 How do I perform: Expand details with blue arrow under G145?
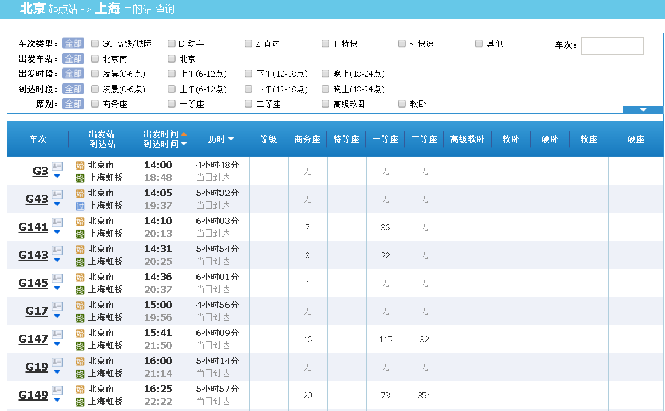(x=57, y=288)
